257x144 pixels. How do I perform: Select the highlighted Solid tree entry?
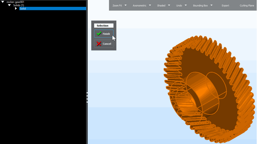pyautogui.click(x=23, y=9)
